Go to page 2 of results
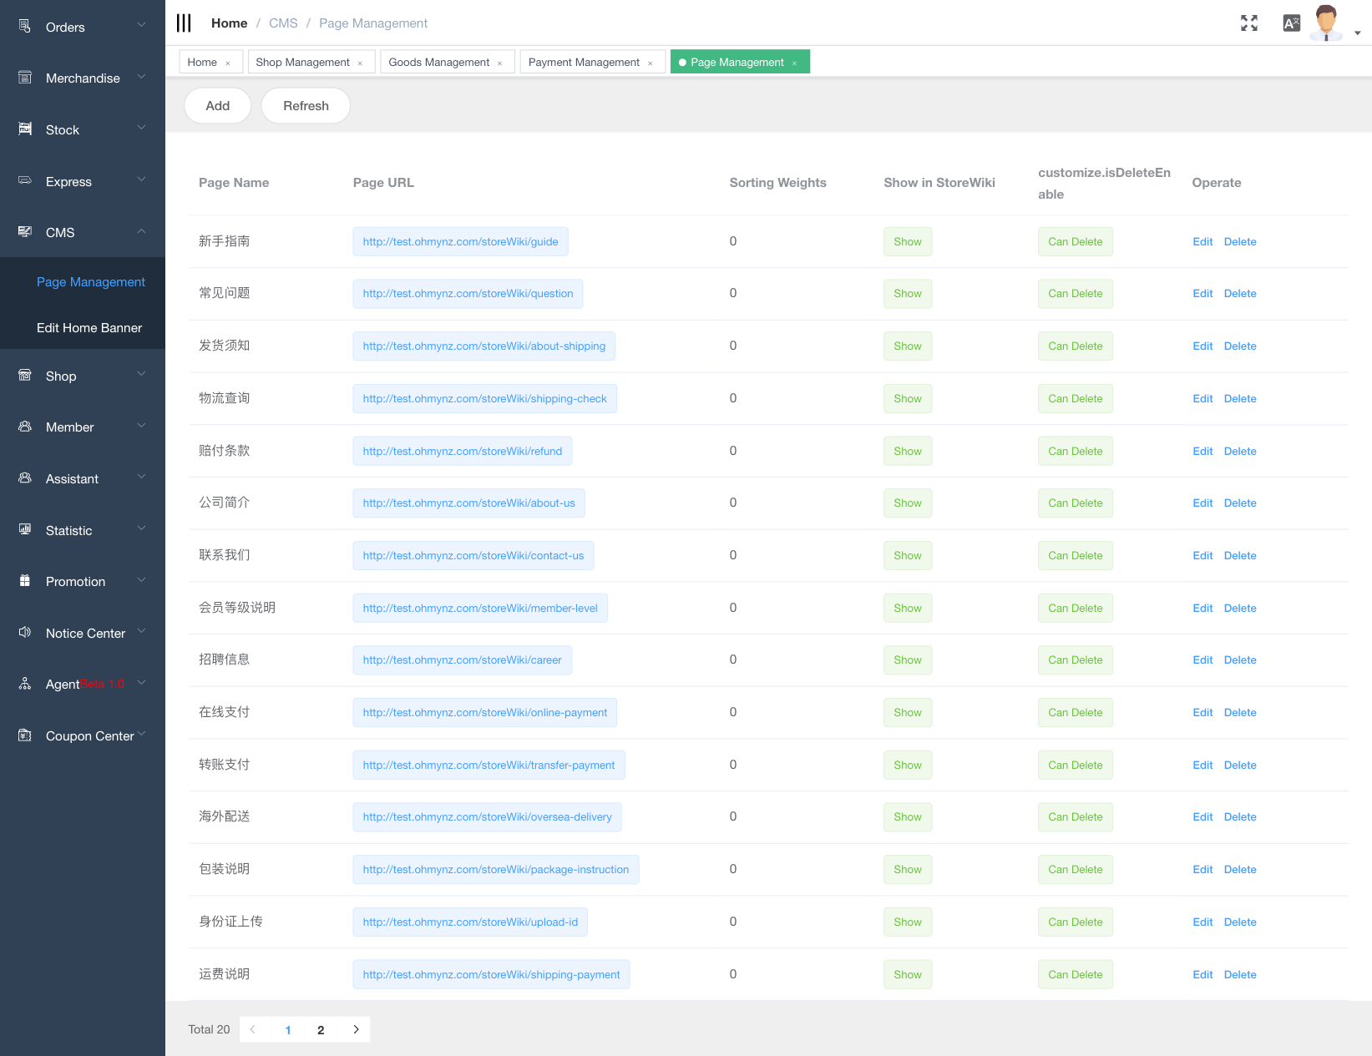 click(321, 1030)
